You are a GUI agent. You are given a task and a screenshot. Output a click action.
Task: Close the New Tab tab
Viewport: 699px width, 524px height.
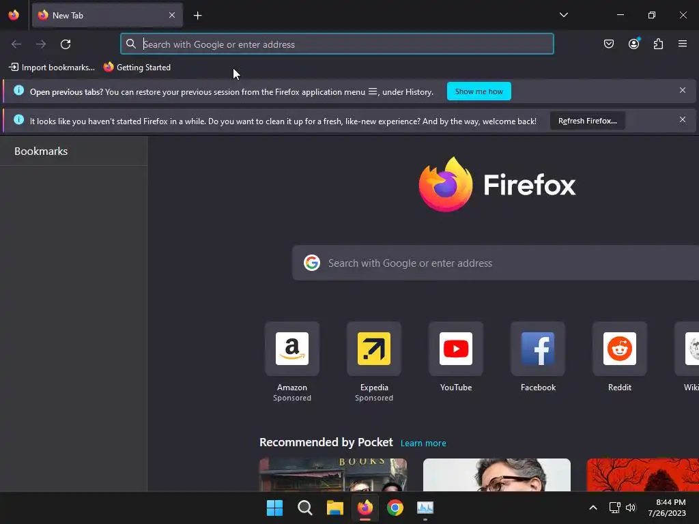(171, 15)
